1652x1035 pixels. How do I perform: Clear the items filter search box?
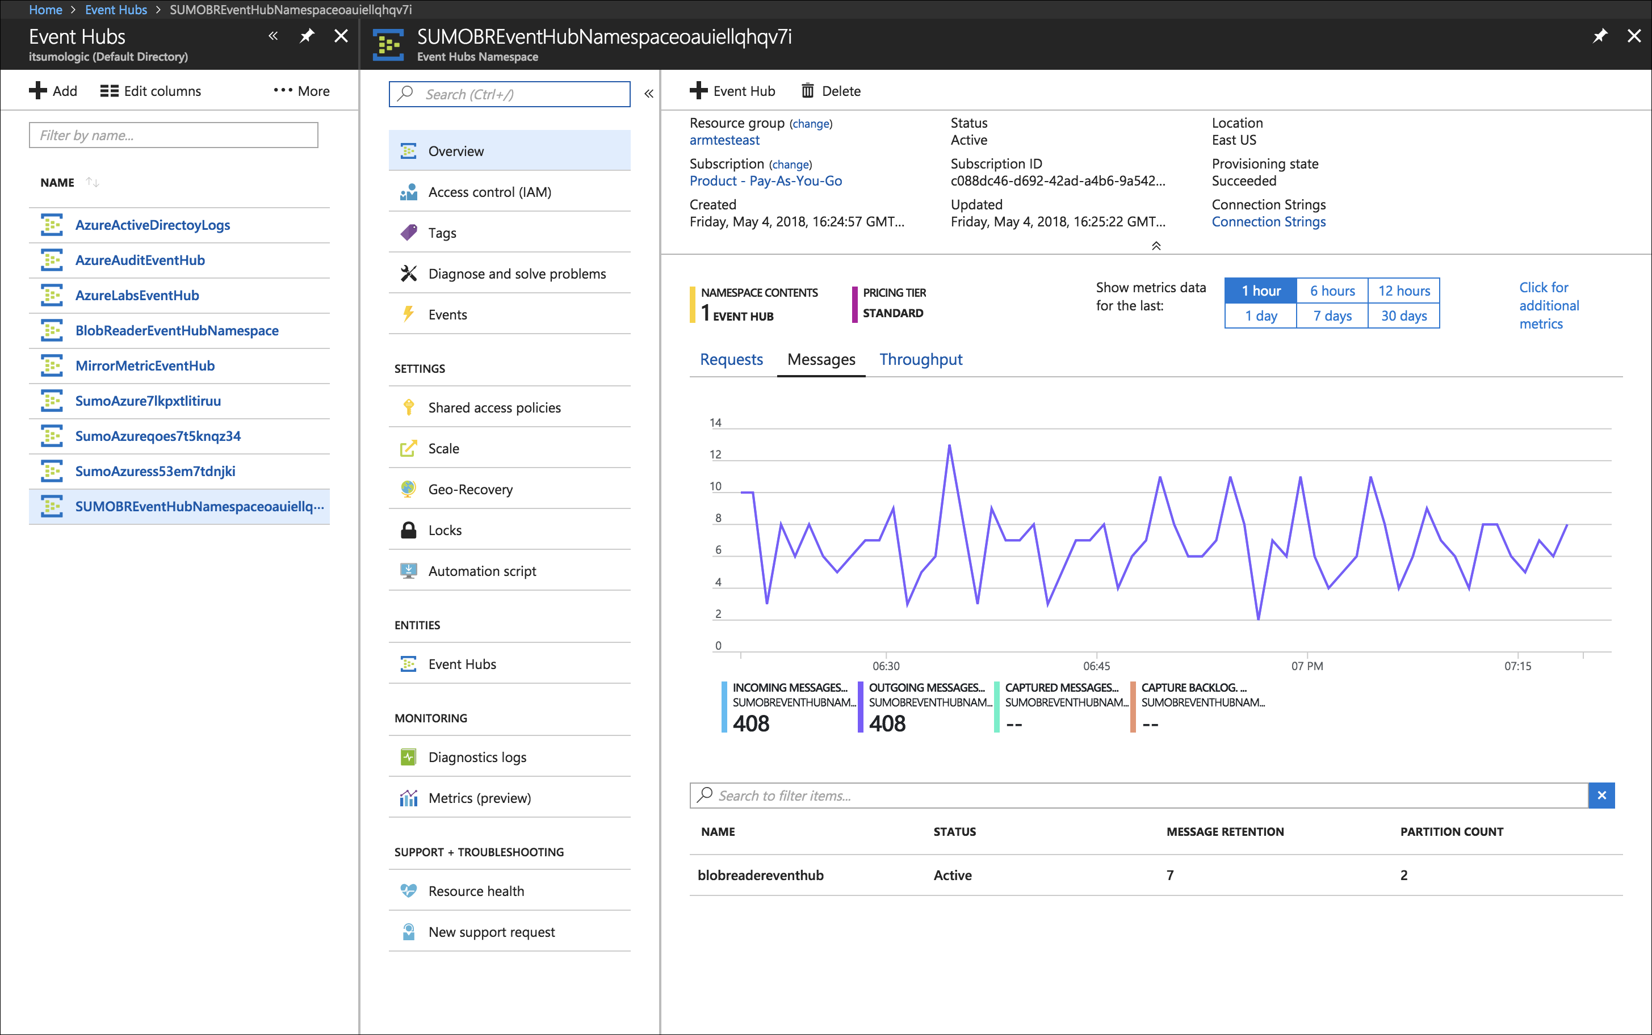tap(1601, 795)
